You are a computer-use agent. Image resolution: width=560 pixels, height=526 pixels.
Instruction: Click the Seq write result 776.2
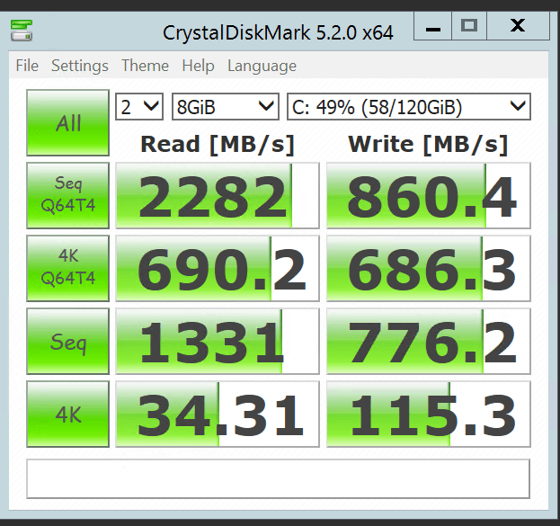pos(429,342)
